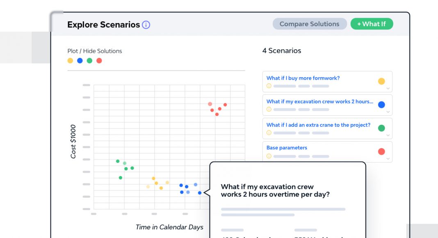Expand the excavation crew scenario chevron
Screen dimensions: 438x238
click(x=388, y=112)
